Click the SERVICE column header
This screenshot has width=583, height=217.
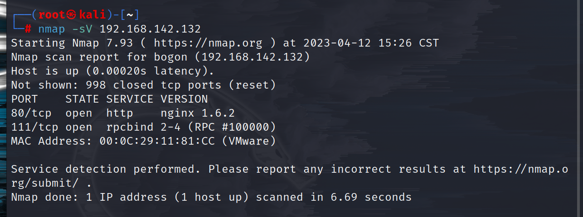click(x=130, y=99)
